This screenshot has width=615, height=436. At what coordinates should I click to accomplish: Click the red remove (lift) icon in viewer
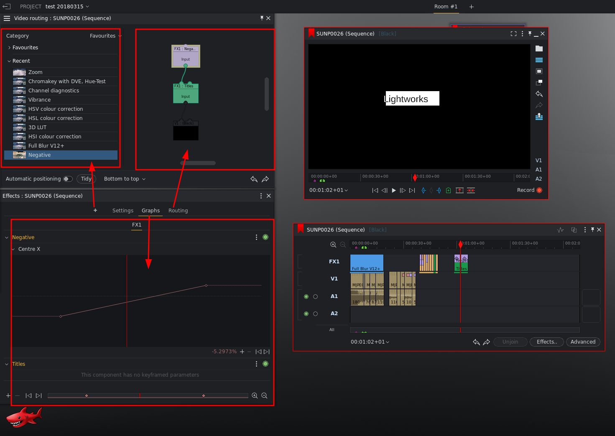click(459, 190)
